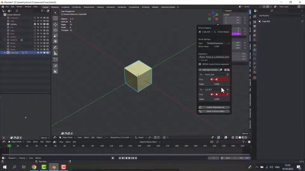305x171 pixels.
Task: Click the timeline End frame field
Action: coord(244,158)
